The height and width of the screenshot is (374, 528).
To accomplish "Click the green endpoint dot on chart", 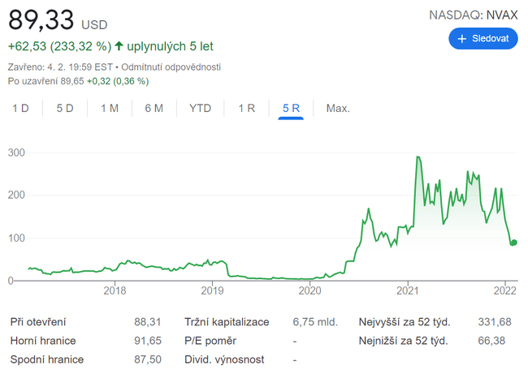I will [x=513, y=243].
